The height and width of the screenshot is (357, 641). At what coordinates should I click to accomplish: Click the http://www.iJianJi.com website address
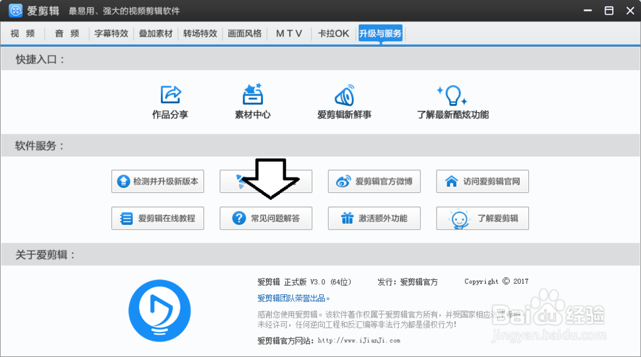(x=359, y=340)
